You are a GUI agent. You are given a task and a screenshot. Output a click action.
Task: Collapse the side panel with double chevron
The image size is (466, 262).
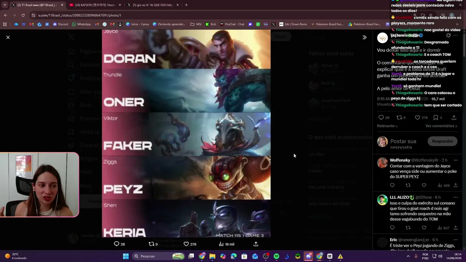(x=364, y=37)
